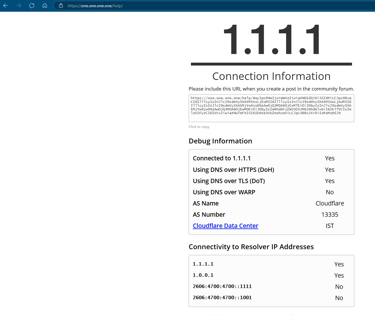
Task: Select the IPv6 address 2606:4700:4700::1111
Action: 222,287
